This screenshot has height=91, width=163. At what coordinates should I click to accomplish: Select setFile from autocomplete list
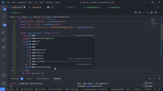tap(61, 41)
